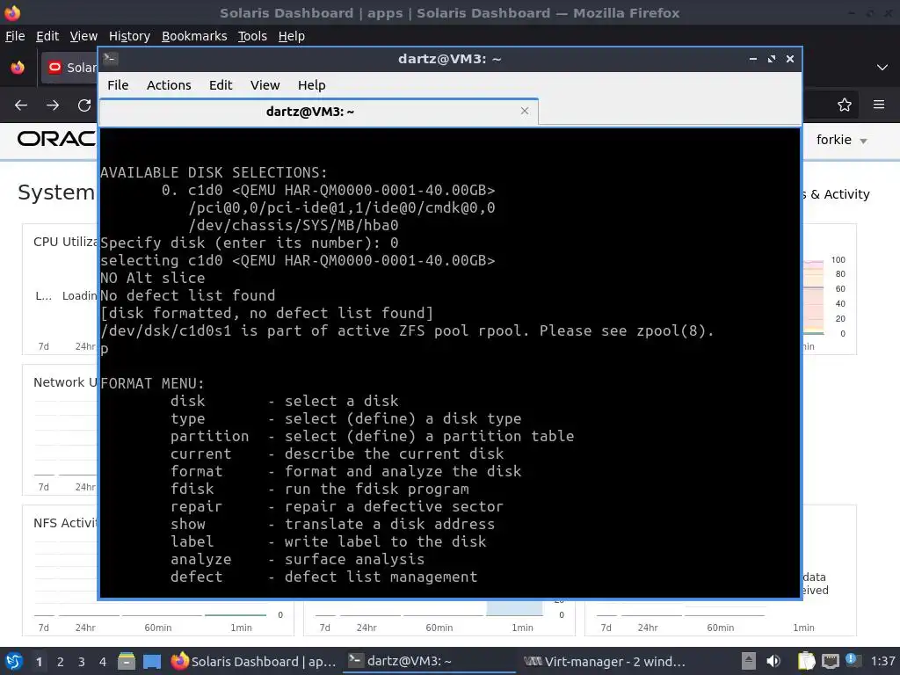Switch to workspace 2

(61, 662)
